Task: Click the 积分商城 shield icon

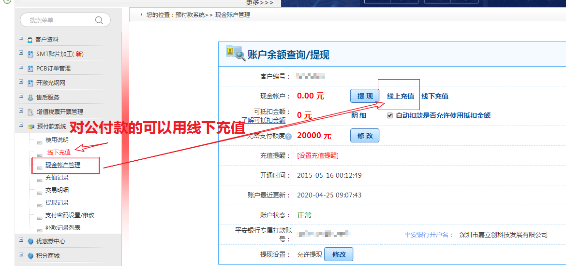Action: 30,256
